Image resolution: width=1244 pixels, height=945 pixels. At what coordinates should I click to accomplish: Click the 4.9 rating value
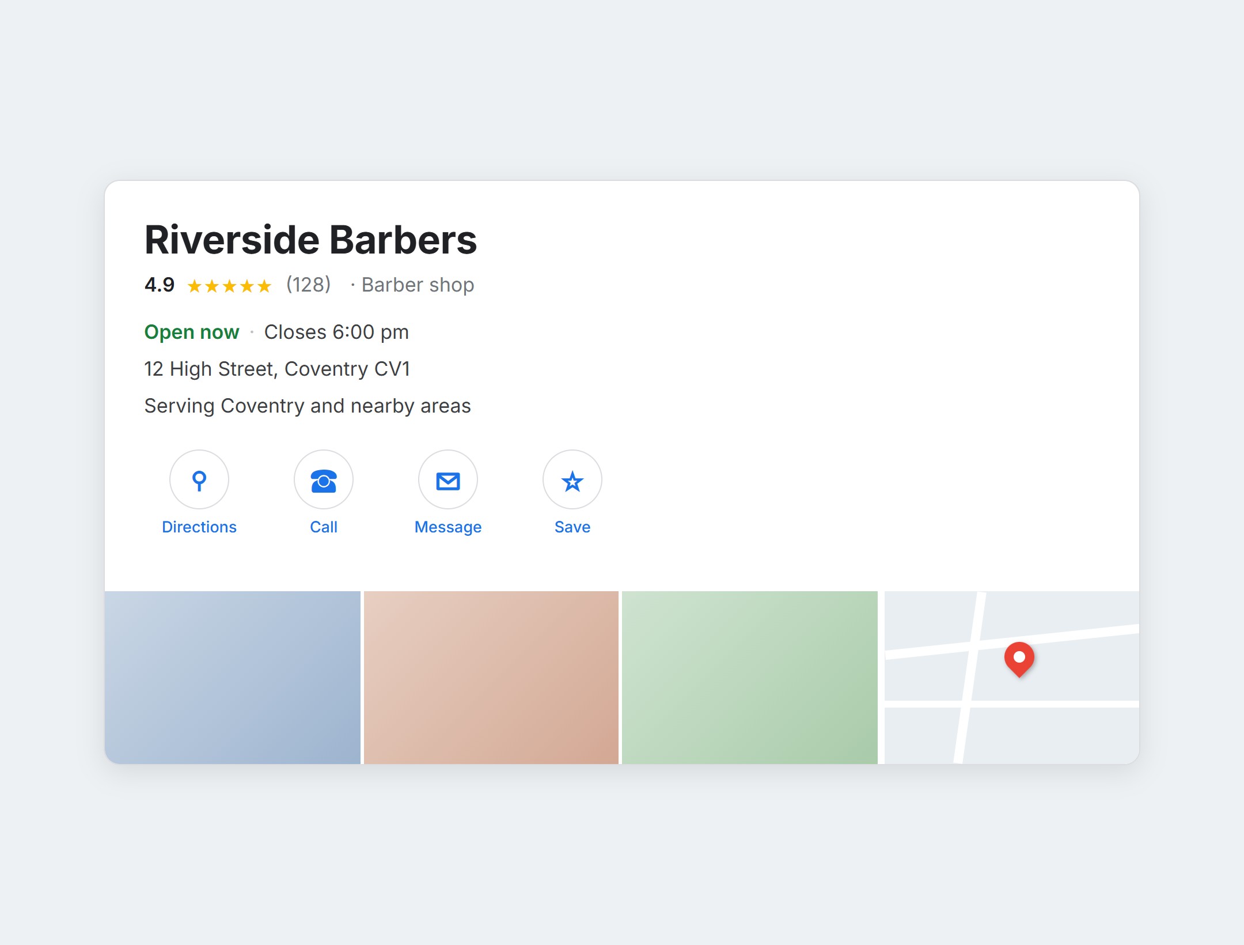tap(160, 285)
